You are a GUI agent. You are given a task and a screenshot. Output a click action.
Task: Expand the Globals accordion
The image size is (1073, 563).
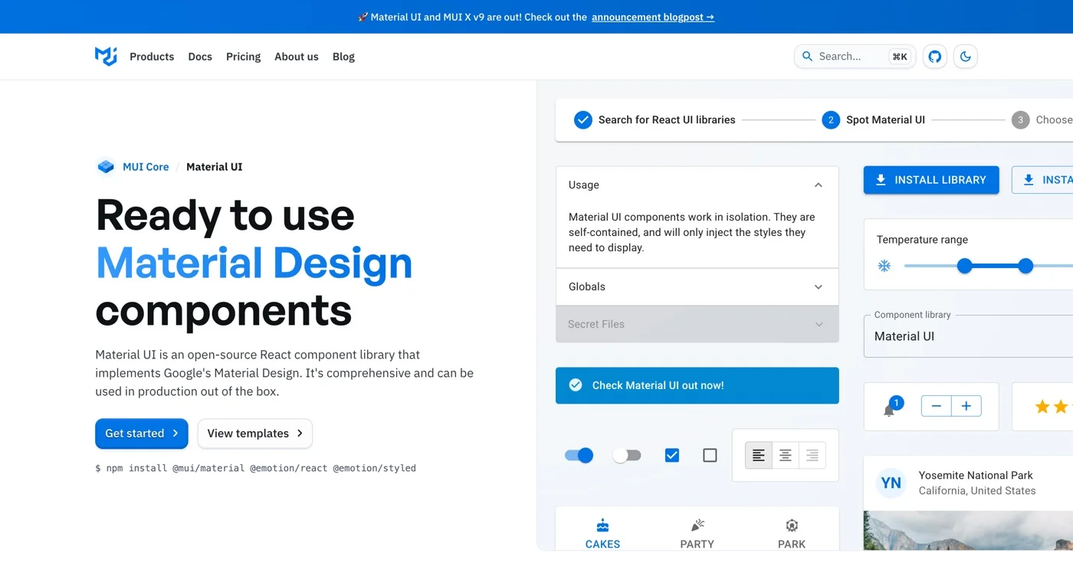coord(697,286)
